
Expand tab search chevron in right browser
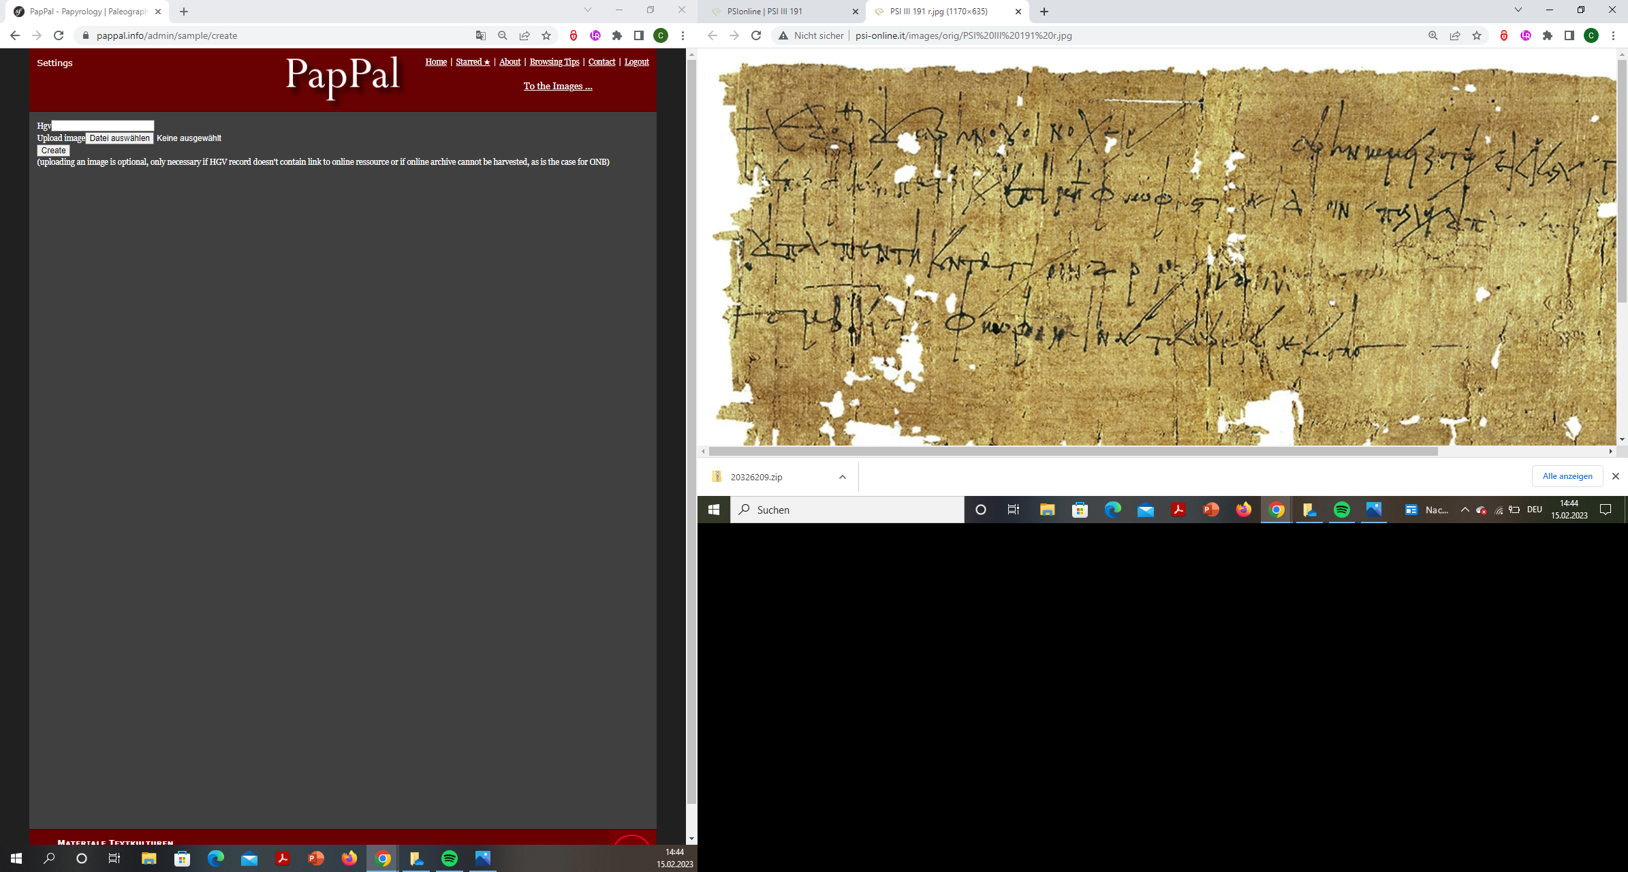click(1518, 10)
